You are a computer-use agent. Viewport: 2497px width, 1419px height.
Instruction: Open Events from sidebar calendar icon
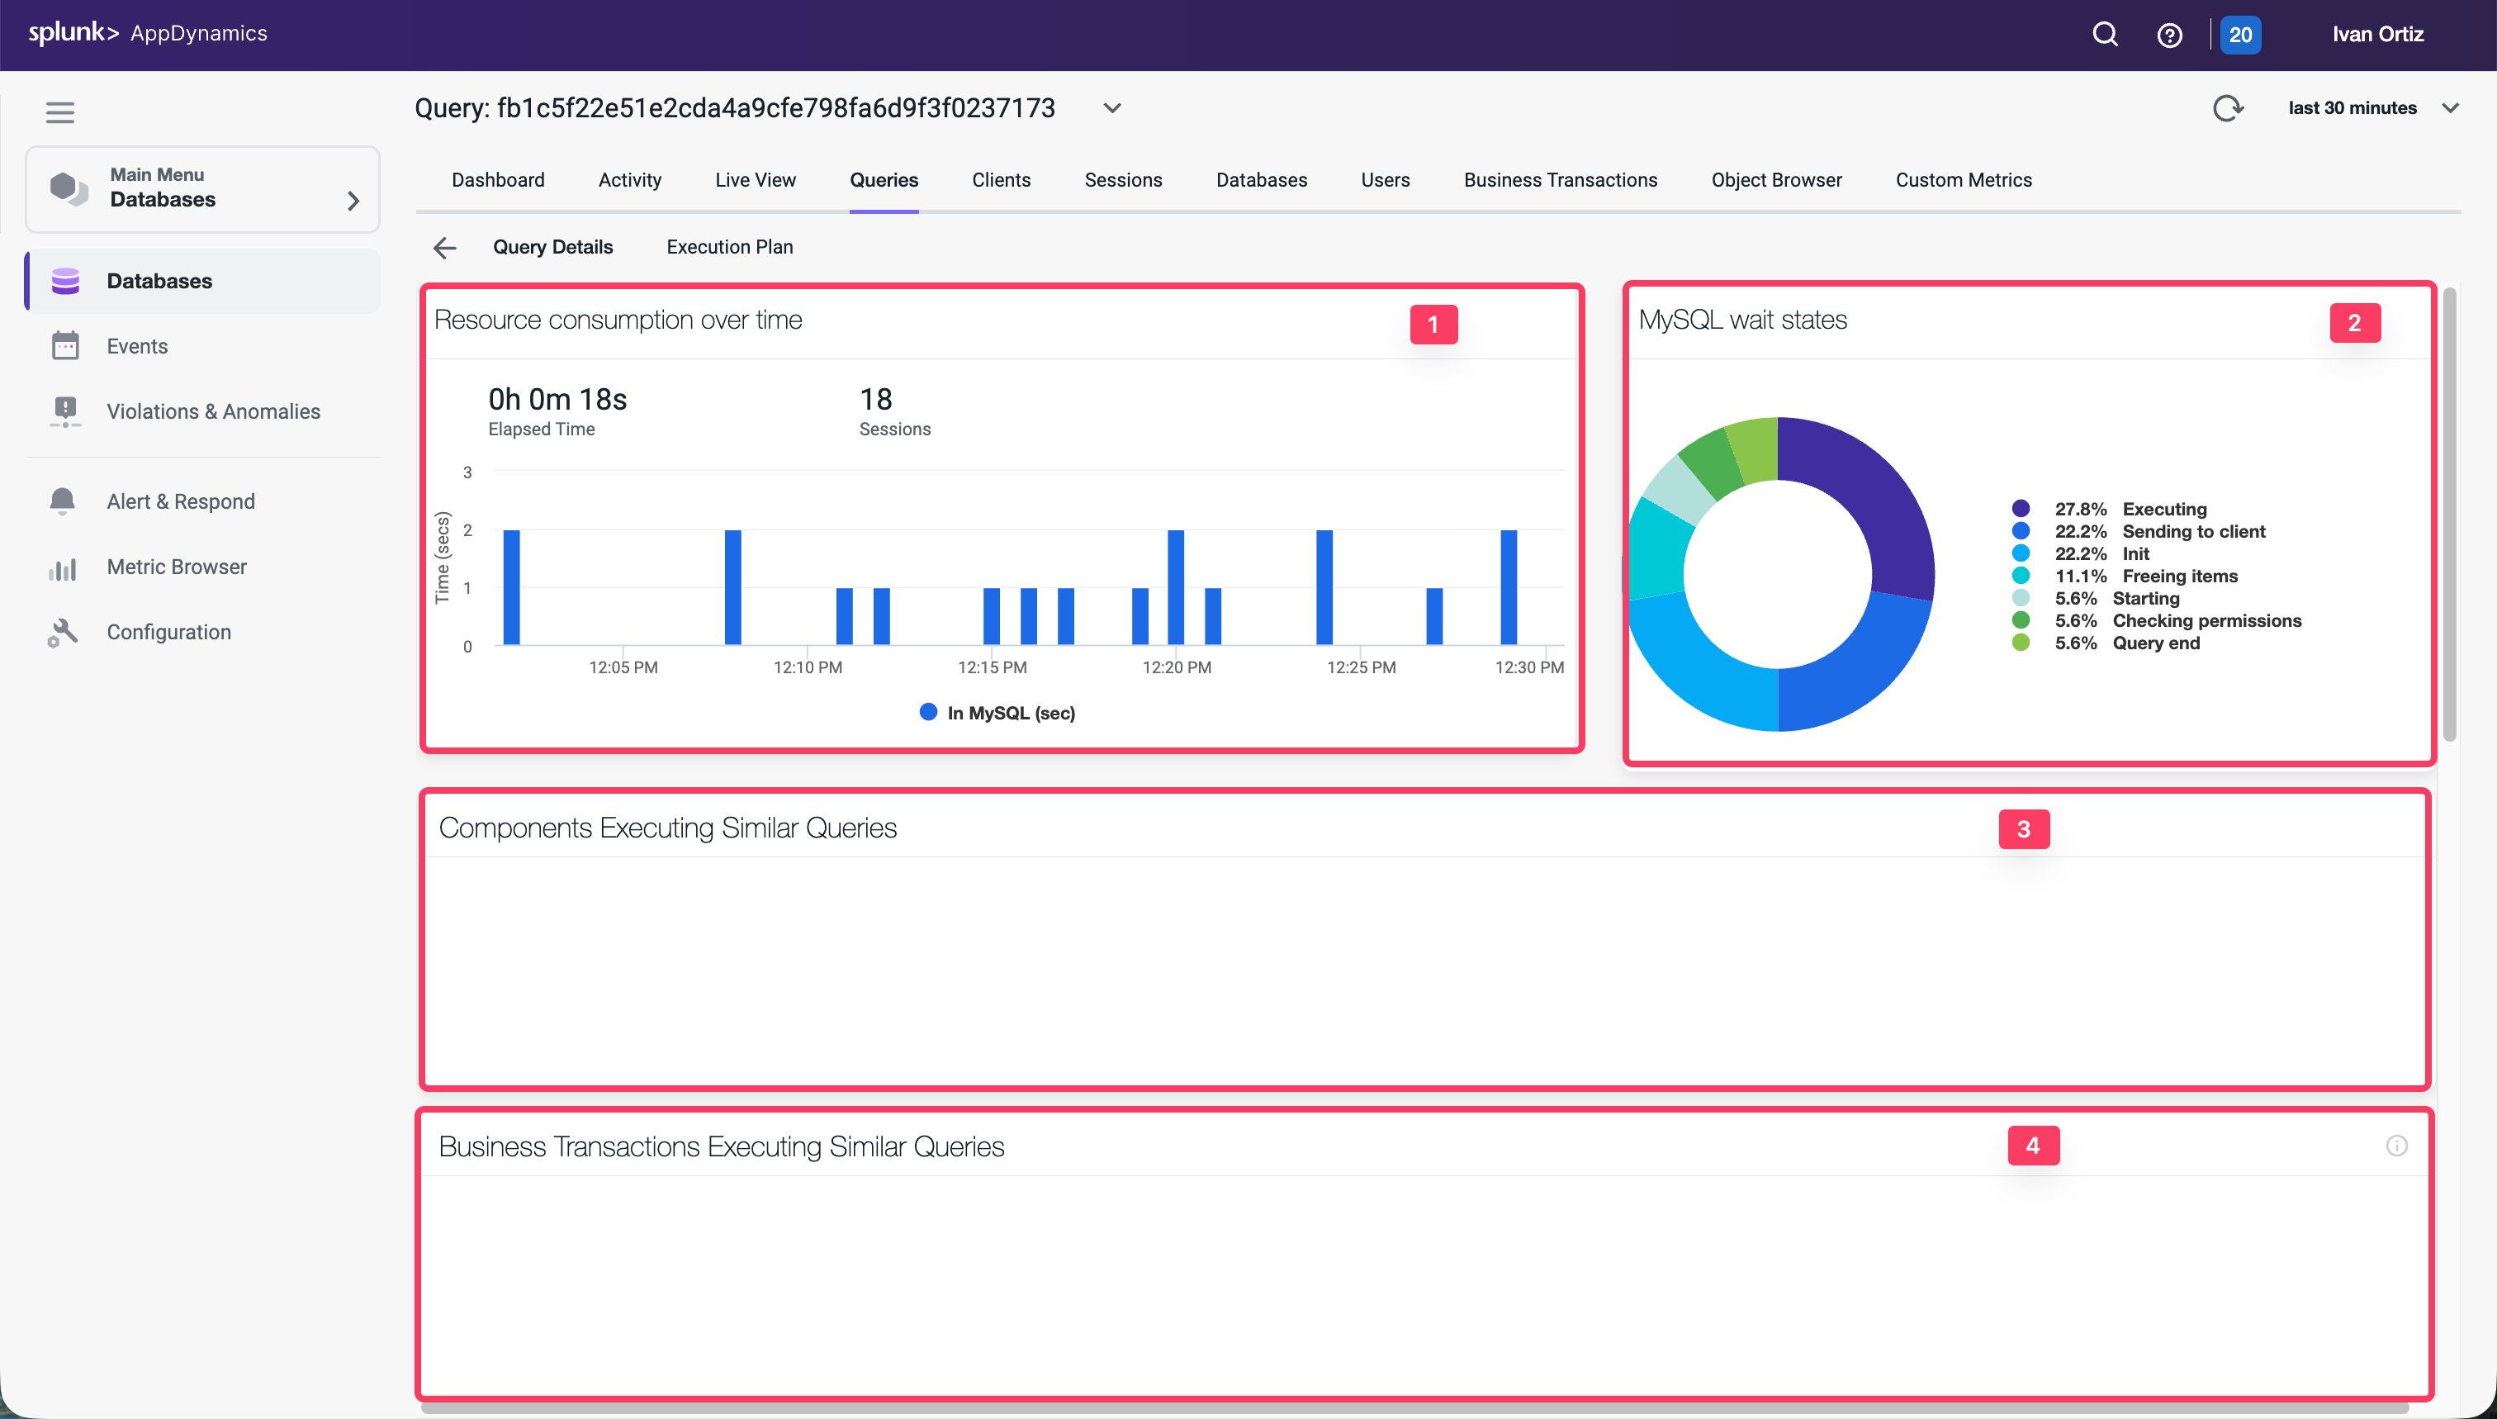tap(65, 346)
